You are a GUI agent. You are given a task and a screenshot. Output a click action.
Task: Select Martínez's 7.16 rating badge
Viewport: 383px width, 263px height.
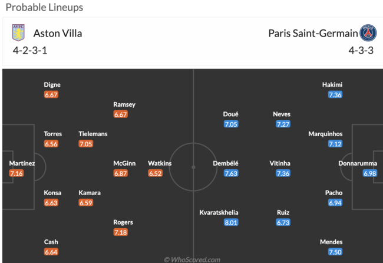pos(16,173)
